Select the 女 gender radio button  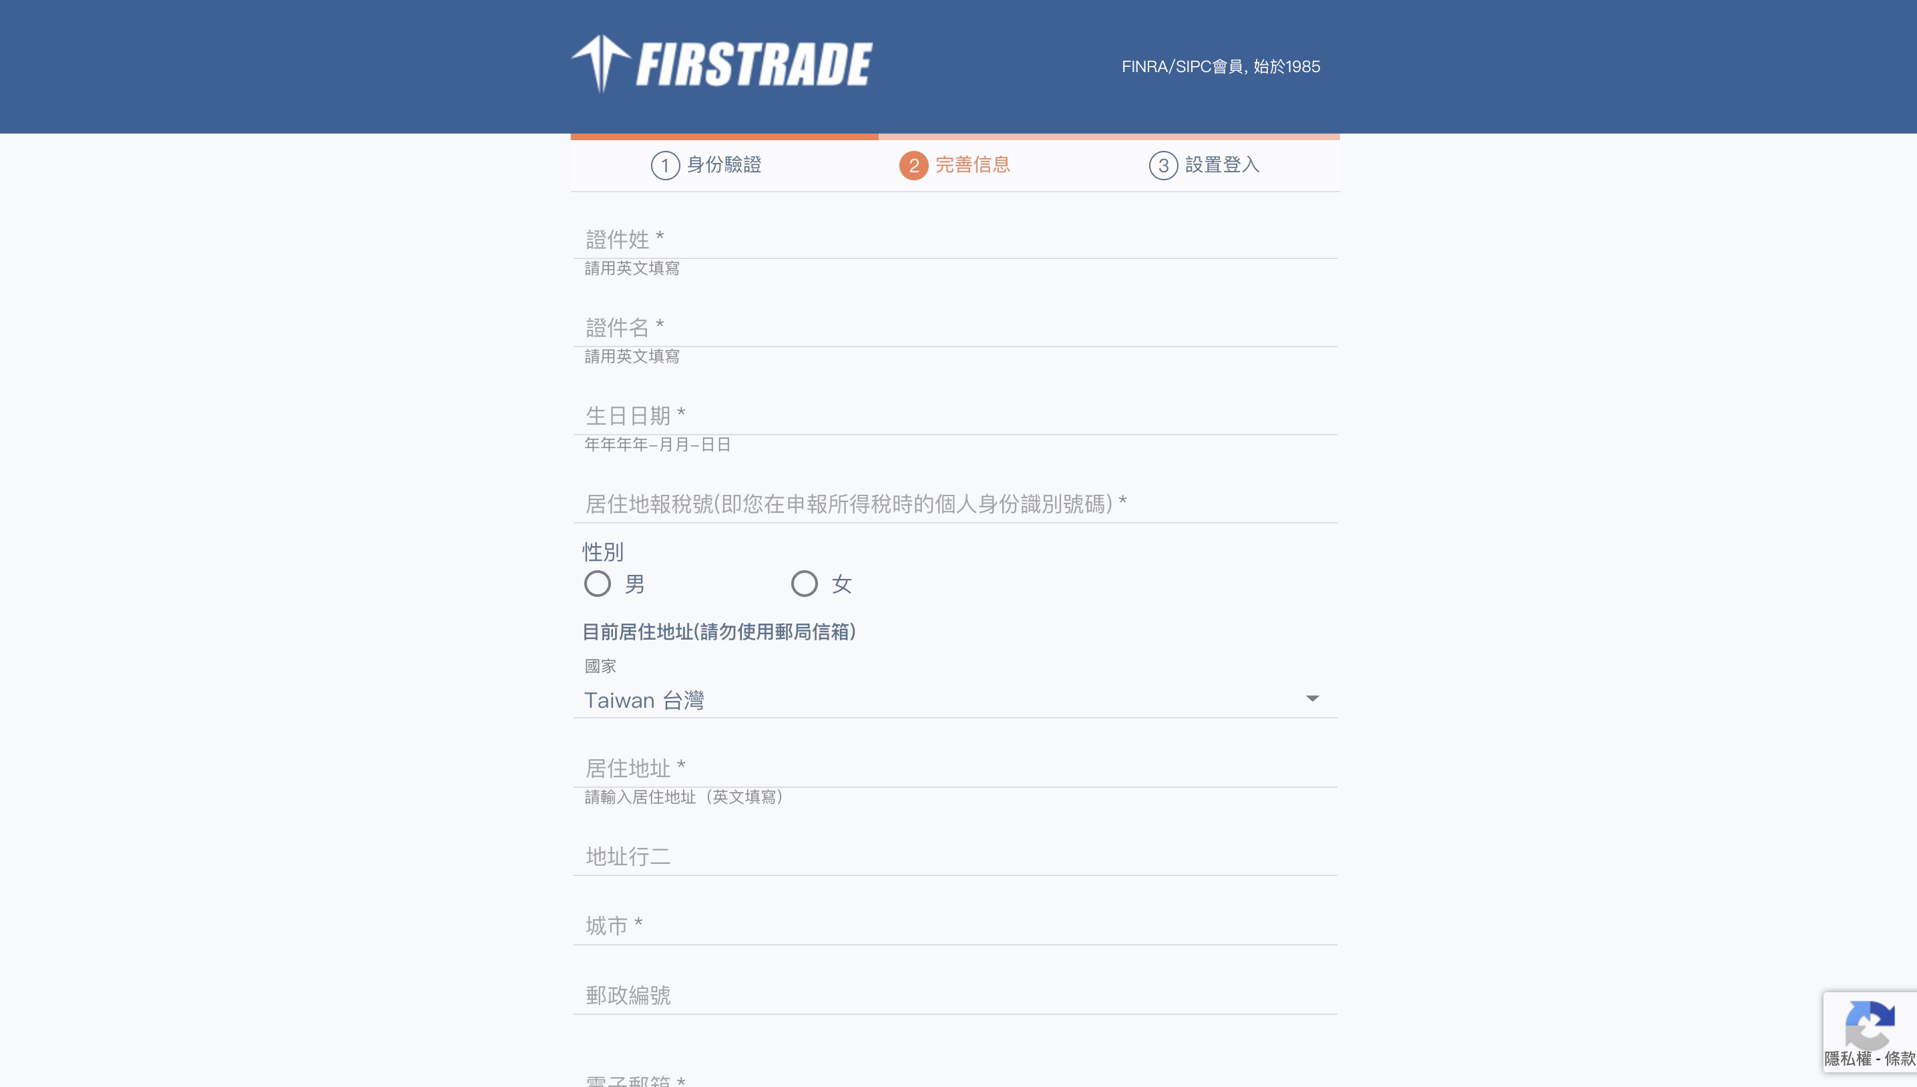coord(804,584)
